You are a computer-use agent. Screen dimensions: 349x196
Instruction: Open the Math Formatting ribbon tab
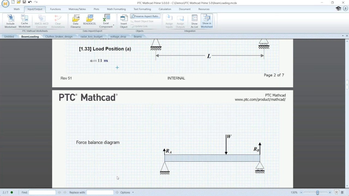116,9
